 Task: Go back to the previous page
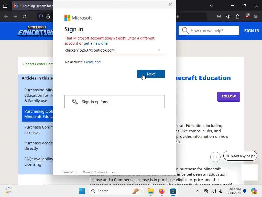tap(6, 16)
